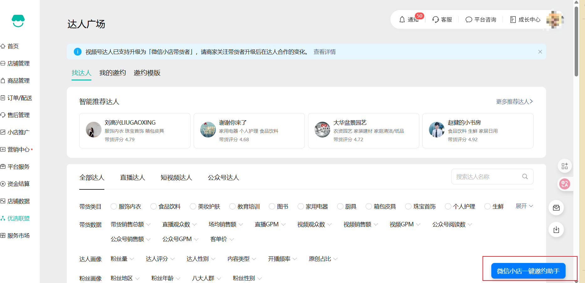Click the floating apps grid icon
Viewport: 585px width, 283px height.
565,166
